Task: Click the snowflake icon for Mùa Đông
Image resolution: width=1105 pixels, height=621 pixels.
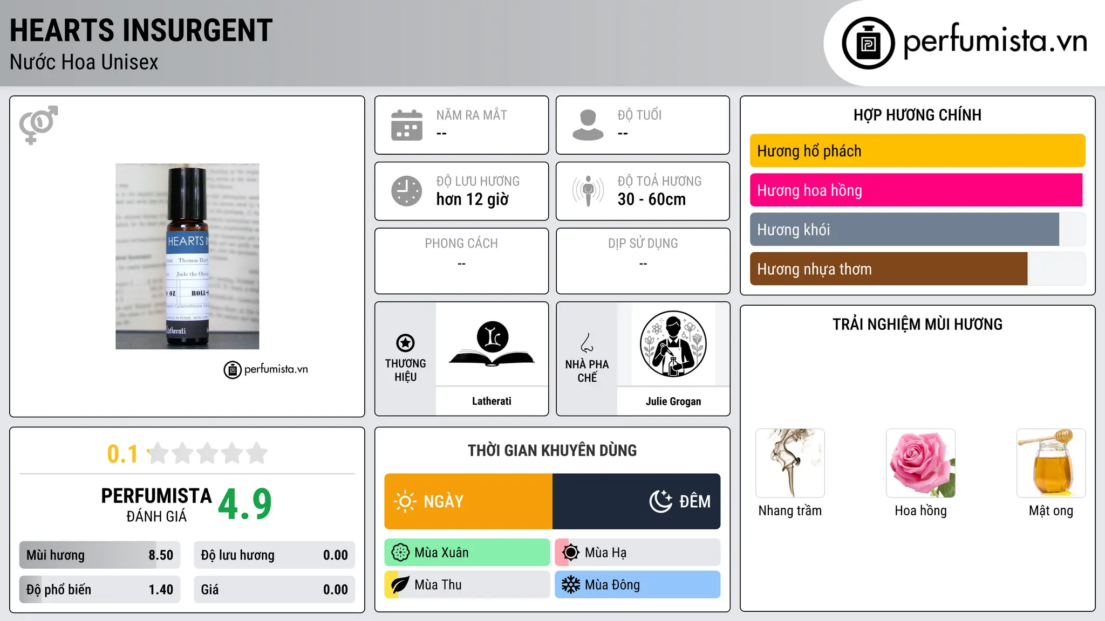Action: 571,585
